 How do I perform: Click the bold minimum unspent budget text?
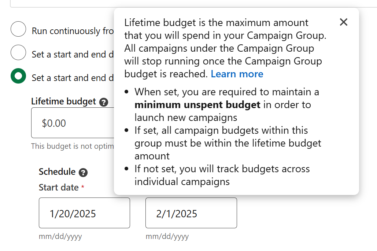(x=197, y=105)
